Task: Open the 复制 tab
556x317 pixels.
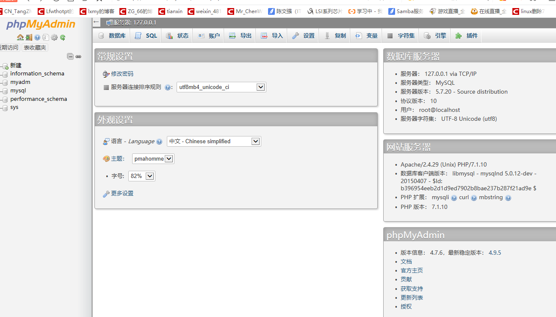Action: point(335,36)
